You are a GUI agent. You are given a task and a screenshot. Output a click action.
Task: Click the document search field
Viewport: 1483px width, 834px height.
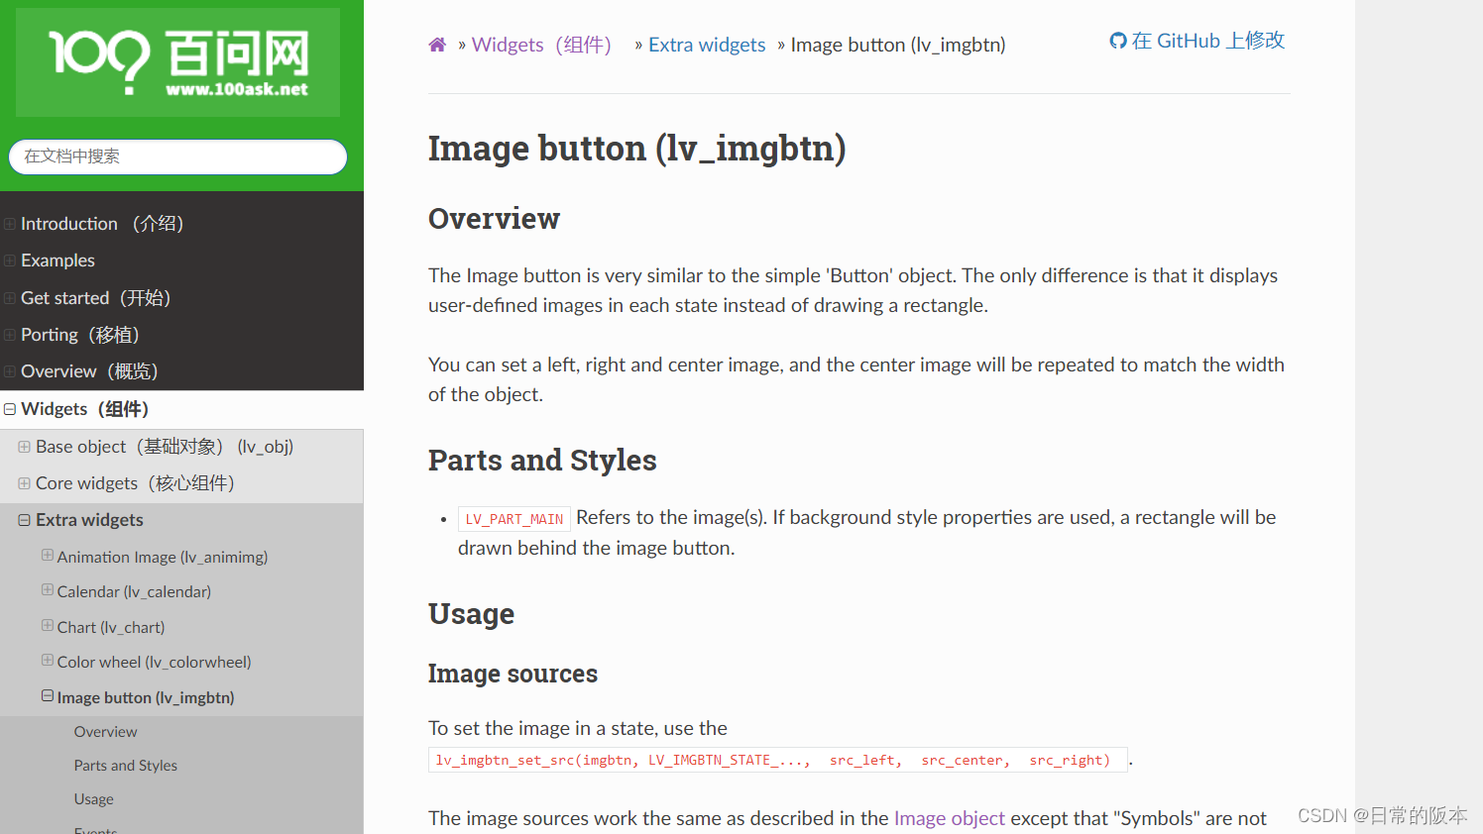pos(178,156)
